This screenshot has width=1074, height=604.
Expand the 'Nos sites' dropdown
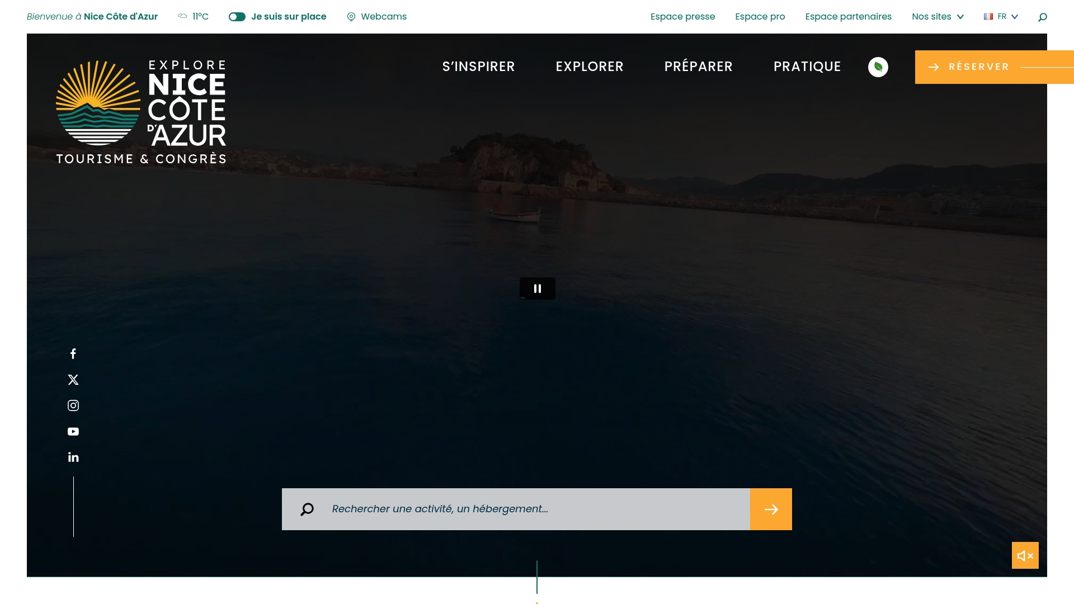[938, 17]
